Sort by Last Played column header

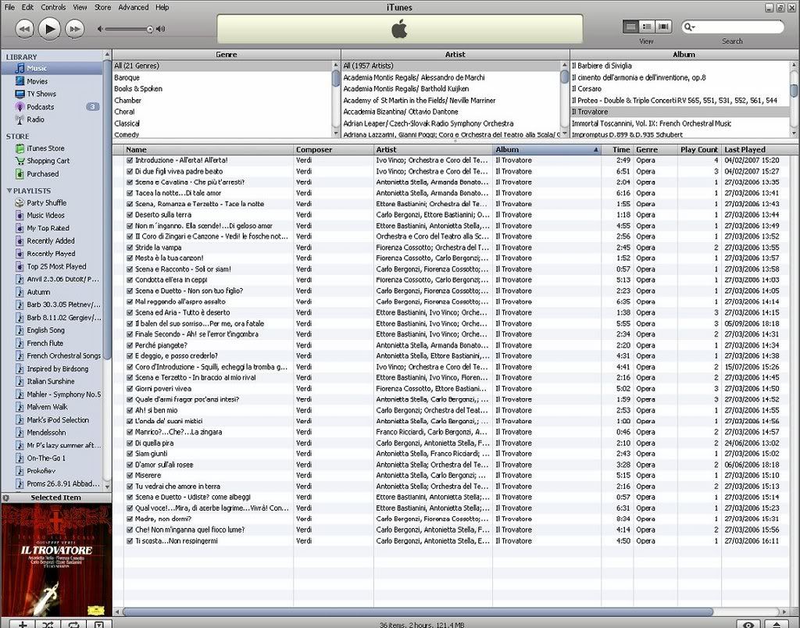tap(756, 149)
